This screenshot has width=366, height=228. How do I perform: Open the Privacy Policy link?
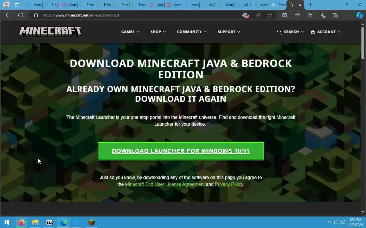click(x=229, y=184)
